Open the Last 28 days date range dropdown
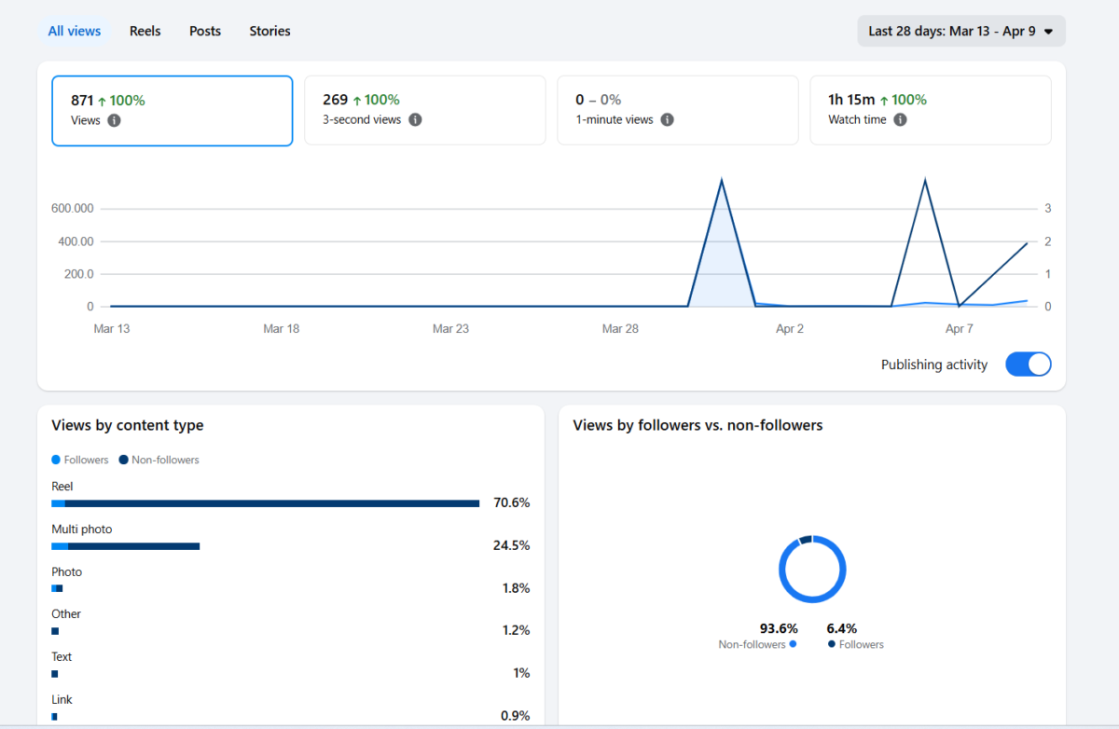The width and height of the screenshot is (1119, 729). click(960, 31)
